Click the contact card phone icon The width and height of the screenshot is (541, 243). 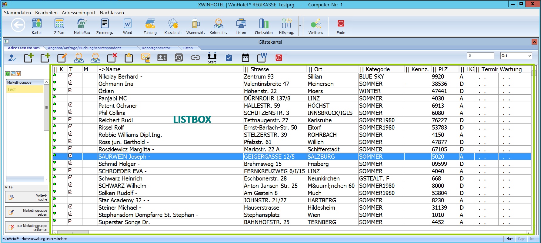162,58
